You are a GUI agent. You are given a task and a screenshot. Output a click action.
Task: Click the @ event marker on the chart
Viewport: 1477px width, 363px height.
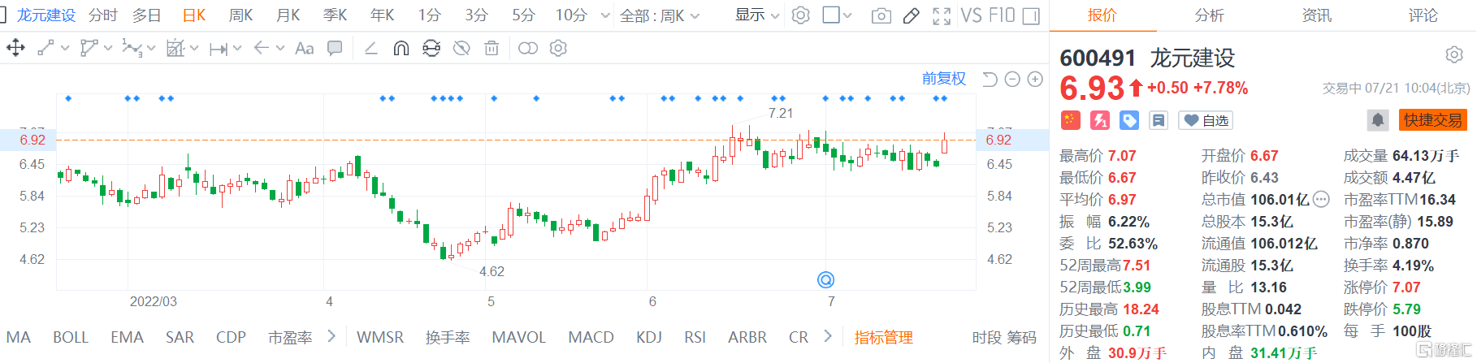[825, 280]
